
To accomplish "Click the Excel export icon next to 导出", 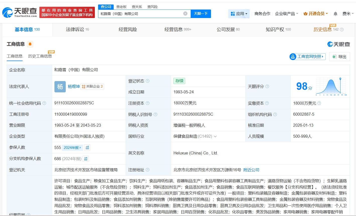I will 334,57.
